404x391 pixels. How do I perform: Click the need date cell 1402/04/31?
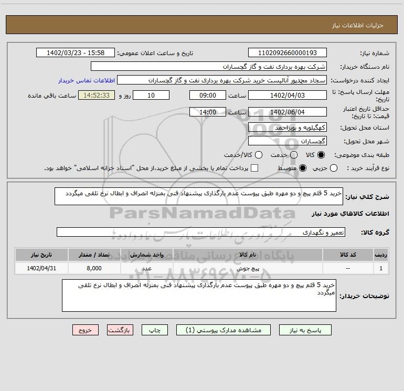click(41, 268)
